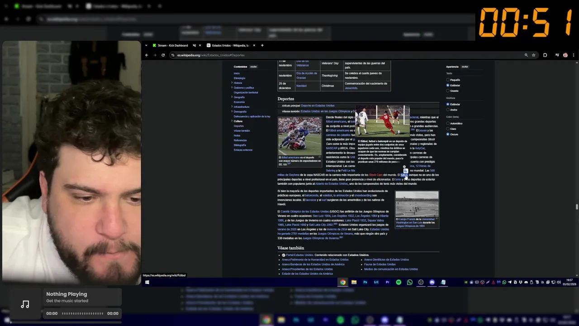Expand Historia in the contents sidebar
Viewport: 579px width, 326px height.
[x=232, y=83]
